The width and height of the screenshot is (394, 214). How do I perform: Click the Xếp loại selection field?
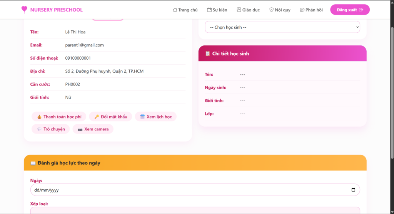(195, 211)
